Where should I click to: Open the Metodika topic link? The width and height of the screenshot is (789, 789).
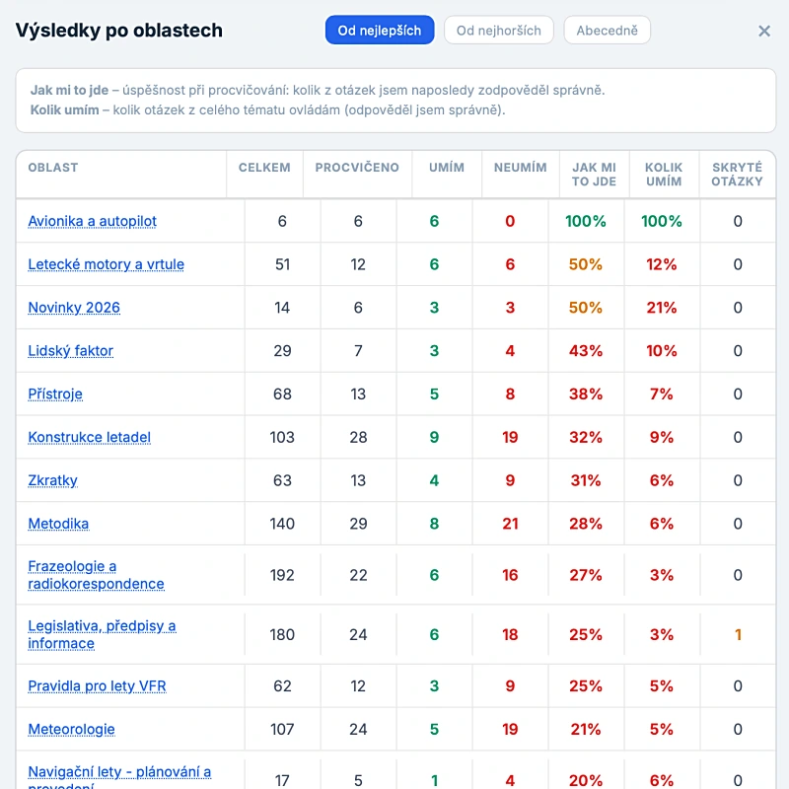58,524
